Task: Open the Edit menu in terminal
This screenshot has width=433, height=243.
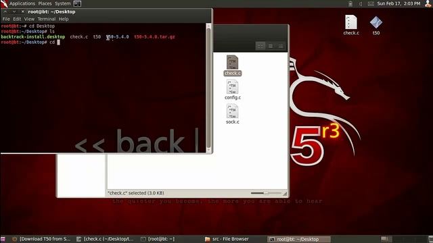Action: click(x=17, y=19)
